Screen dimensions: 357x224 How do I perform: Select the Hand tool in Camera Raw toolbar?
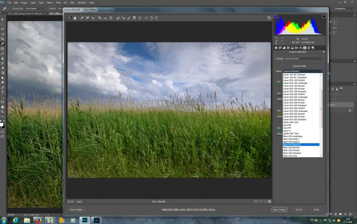[75, 18]
